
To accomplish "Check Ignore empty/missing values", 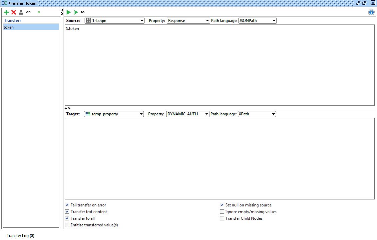I will pyautogui.click(x=222, y=212).
